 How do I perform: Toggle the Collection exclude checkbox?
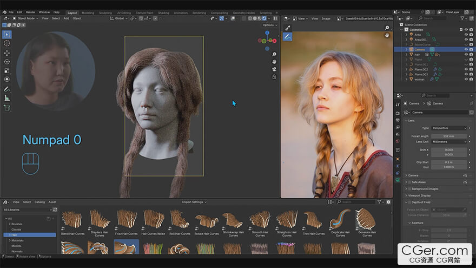tap(461, 30)
